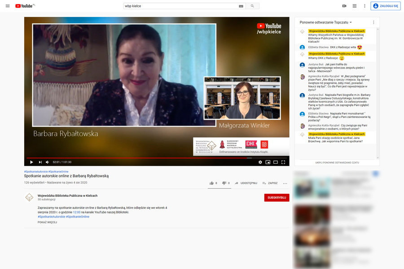Open the header settings three-dot menu
The height and width of the screenshot is (269, 404).
click(x=364, y=6)
